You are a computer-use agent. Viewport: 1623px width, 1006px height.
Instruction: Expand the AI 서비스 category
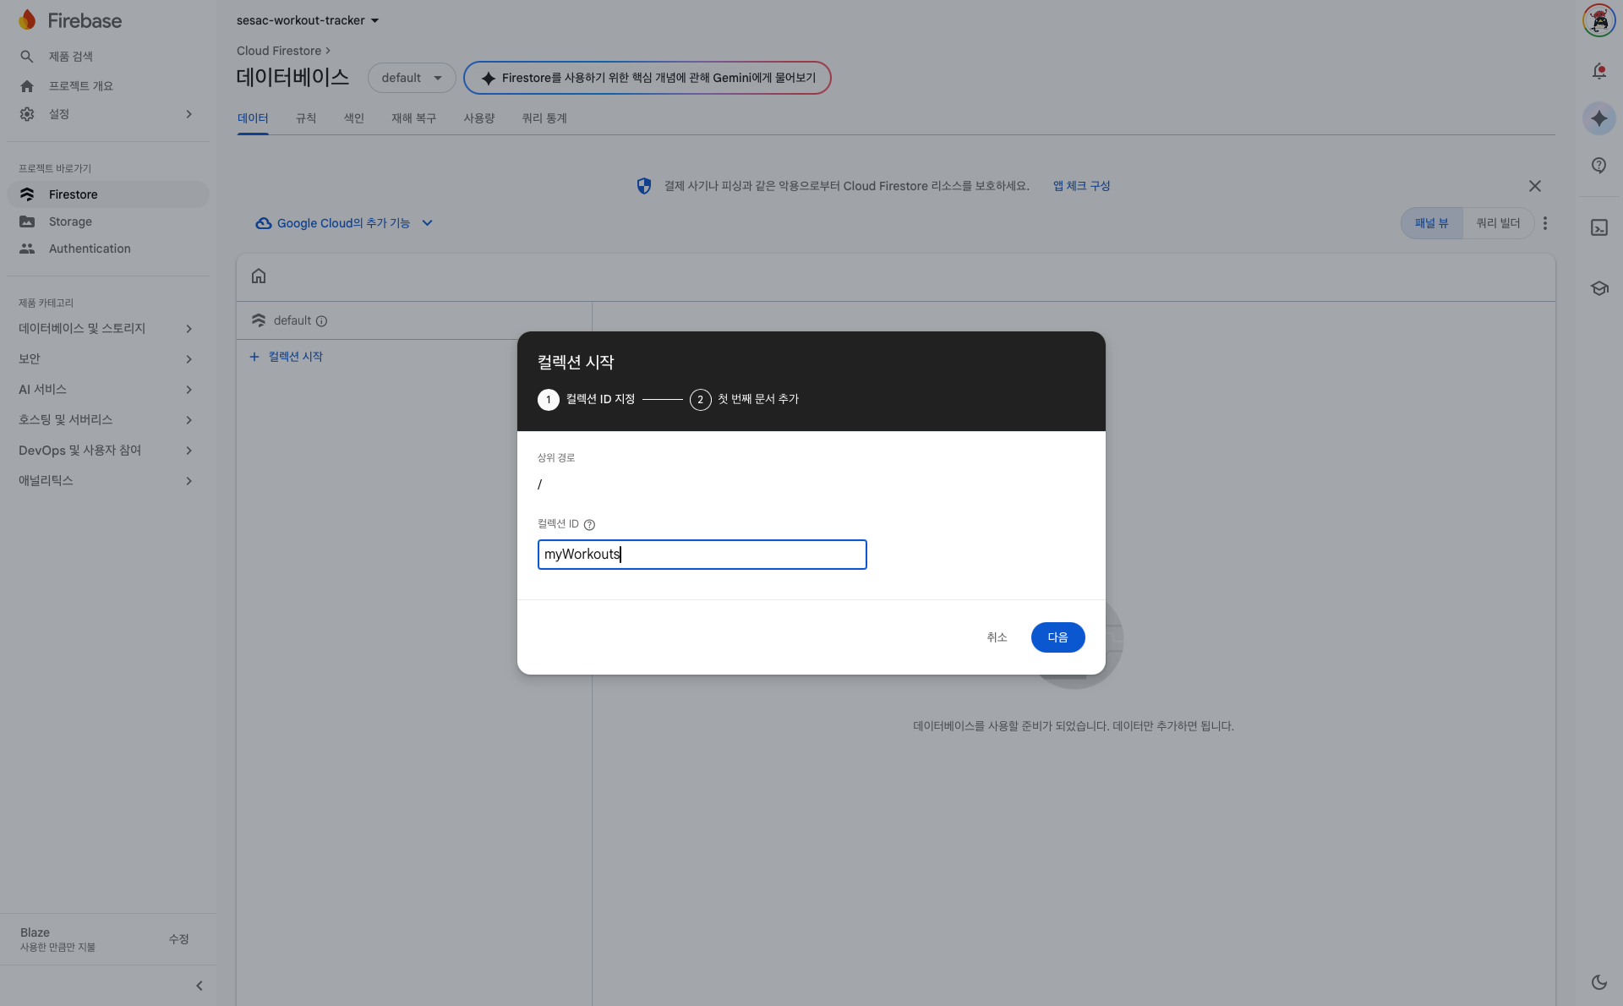(107, 390)
